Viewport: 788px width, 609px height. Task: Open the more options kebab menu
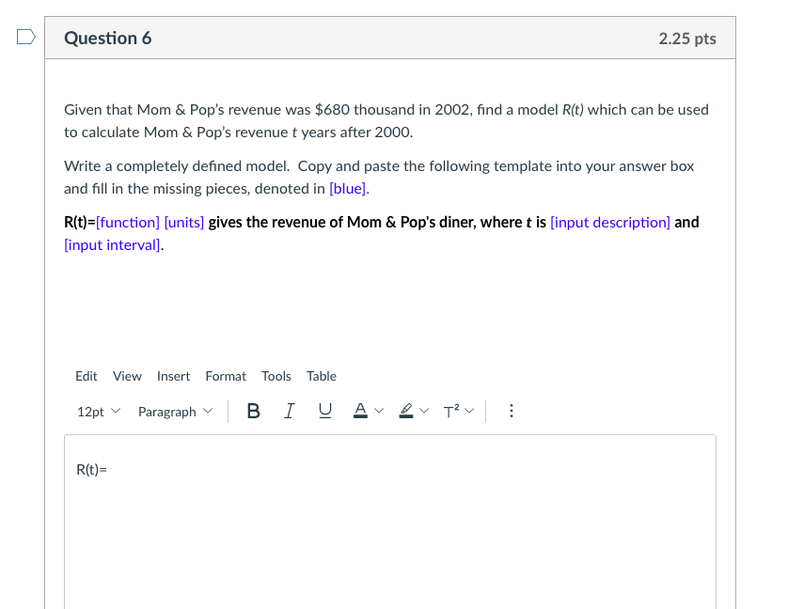tap(511, 411)
